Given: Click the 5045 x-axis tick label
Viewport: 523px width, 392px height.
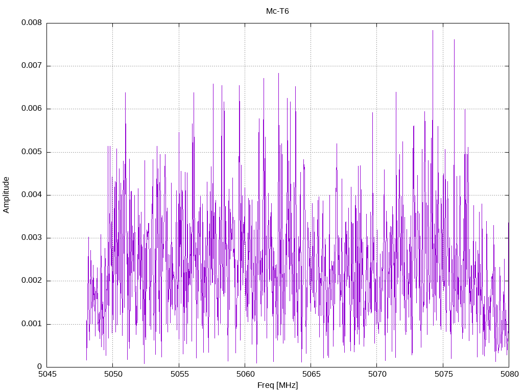Looking at the screenshot, I should coord(47,374).
